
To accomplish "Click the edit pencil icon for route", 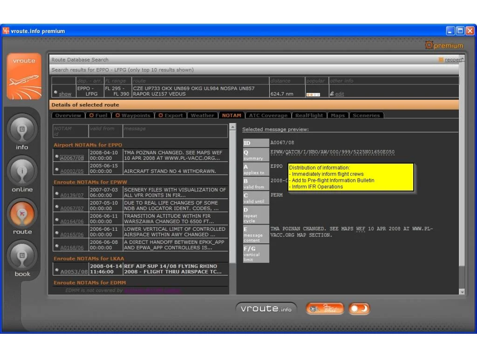I will 332,93.
